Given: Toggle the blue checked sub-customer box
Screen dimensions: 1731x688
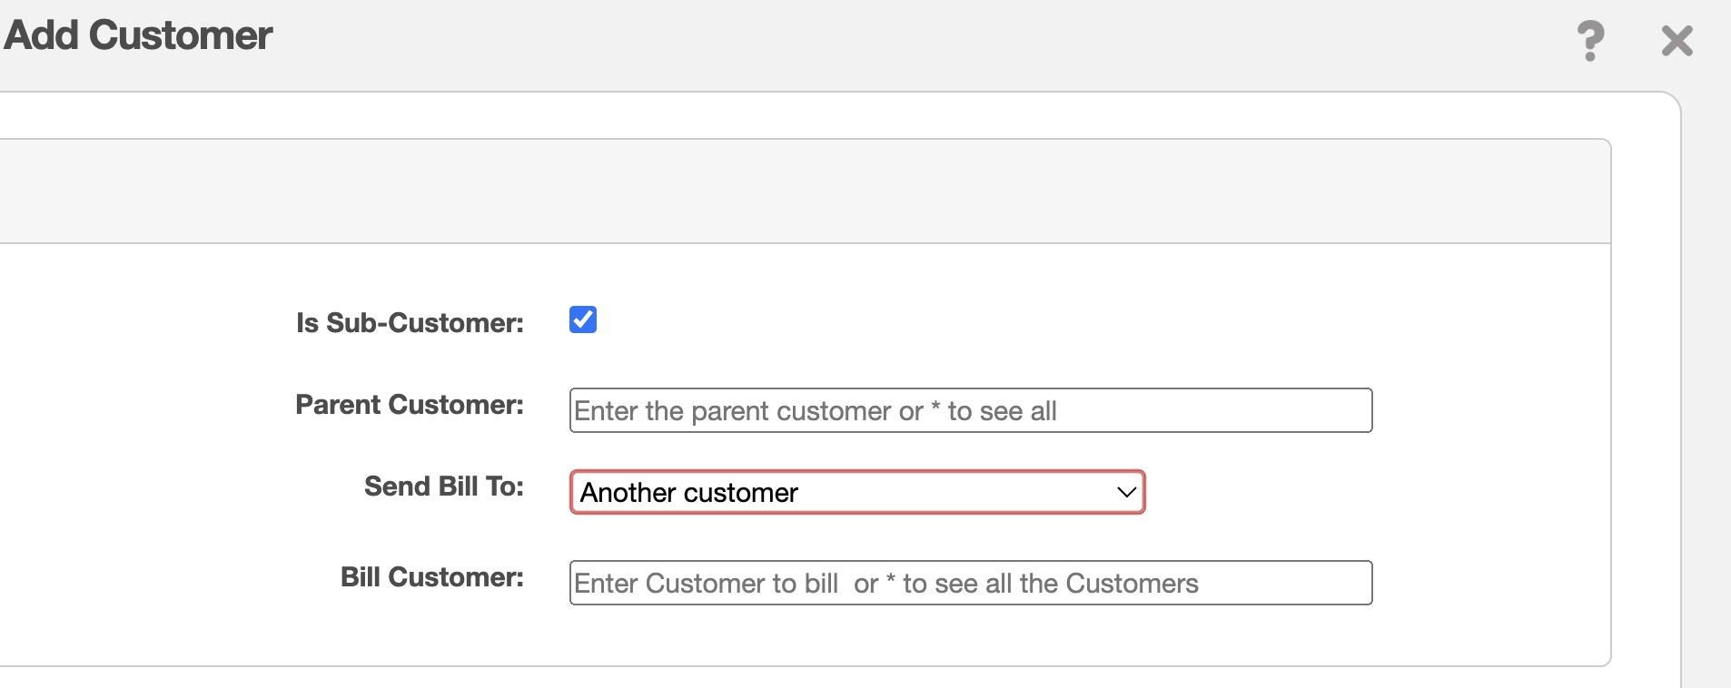Looking at the screenshot, I should [x=583, y=319].
